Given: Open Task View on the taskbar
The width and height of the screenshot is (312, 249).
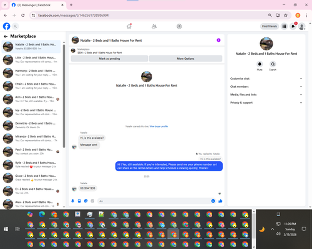Looking at the screenshot, I should coord(17,229).
